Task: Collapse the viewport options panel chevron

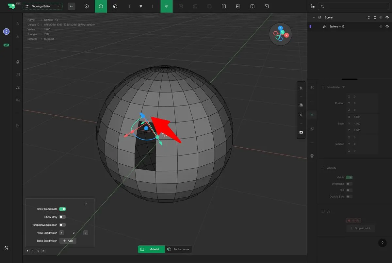Action: coord(86,204)
